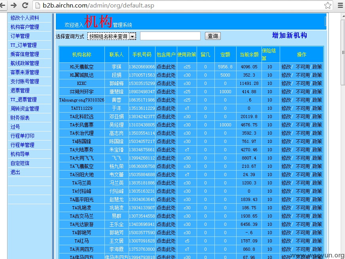Screen dimensions: 345x259
Task: Open TT_退票管理 in sidebar
Action: (x=24, y=99)
